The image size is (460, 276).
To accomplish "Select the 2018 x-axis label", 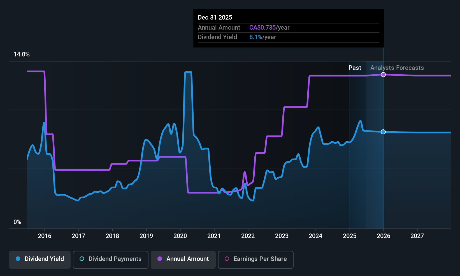I will pos(112,236).
